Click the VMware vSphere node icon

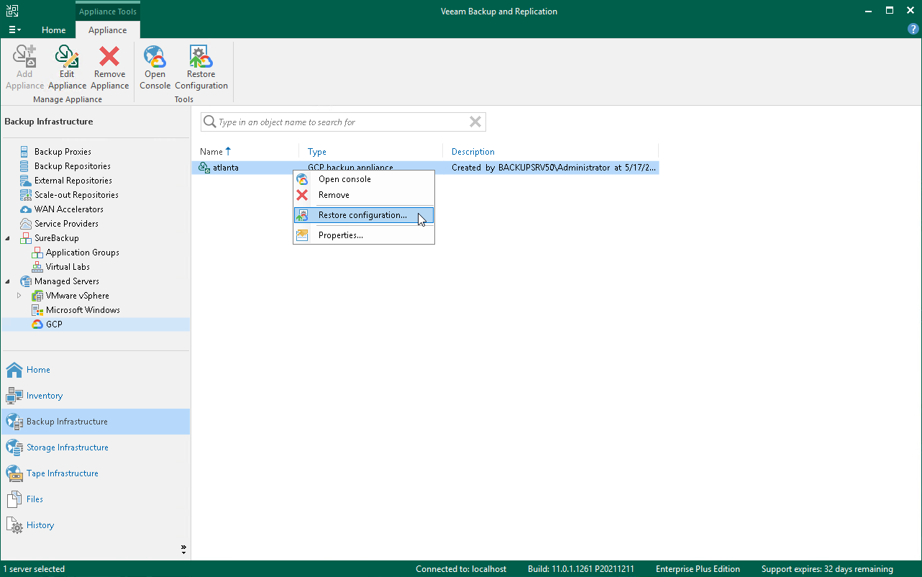pyautogui.click(x=37, y=296)
